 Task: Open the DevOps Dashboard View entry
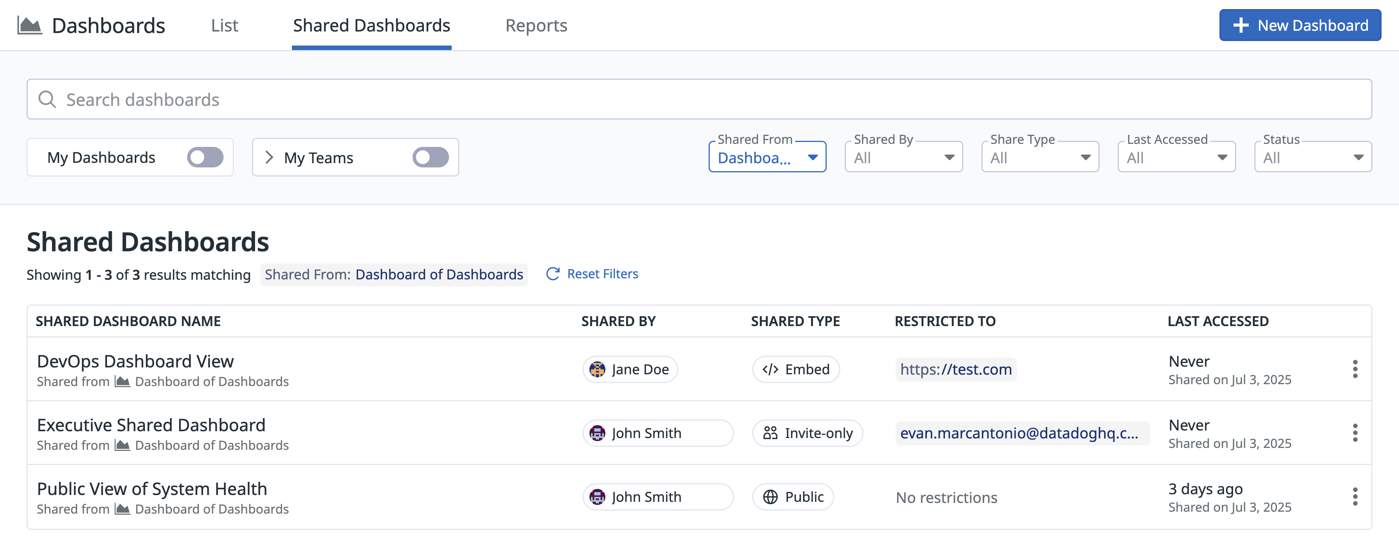click(135, 361)
